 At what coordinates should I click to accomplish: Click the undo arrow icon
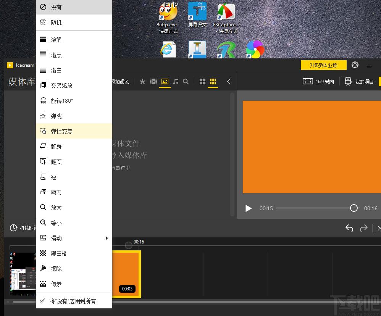click(x=349, y=228)
